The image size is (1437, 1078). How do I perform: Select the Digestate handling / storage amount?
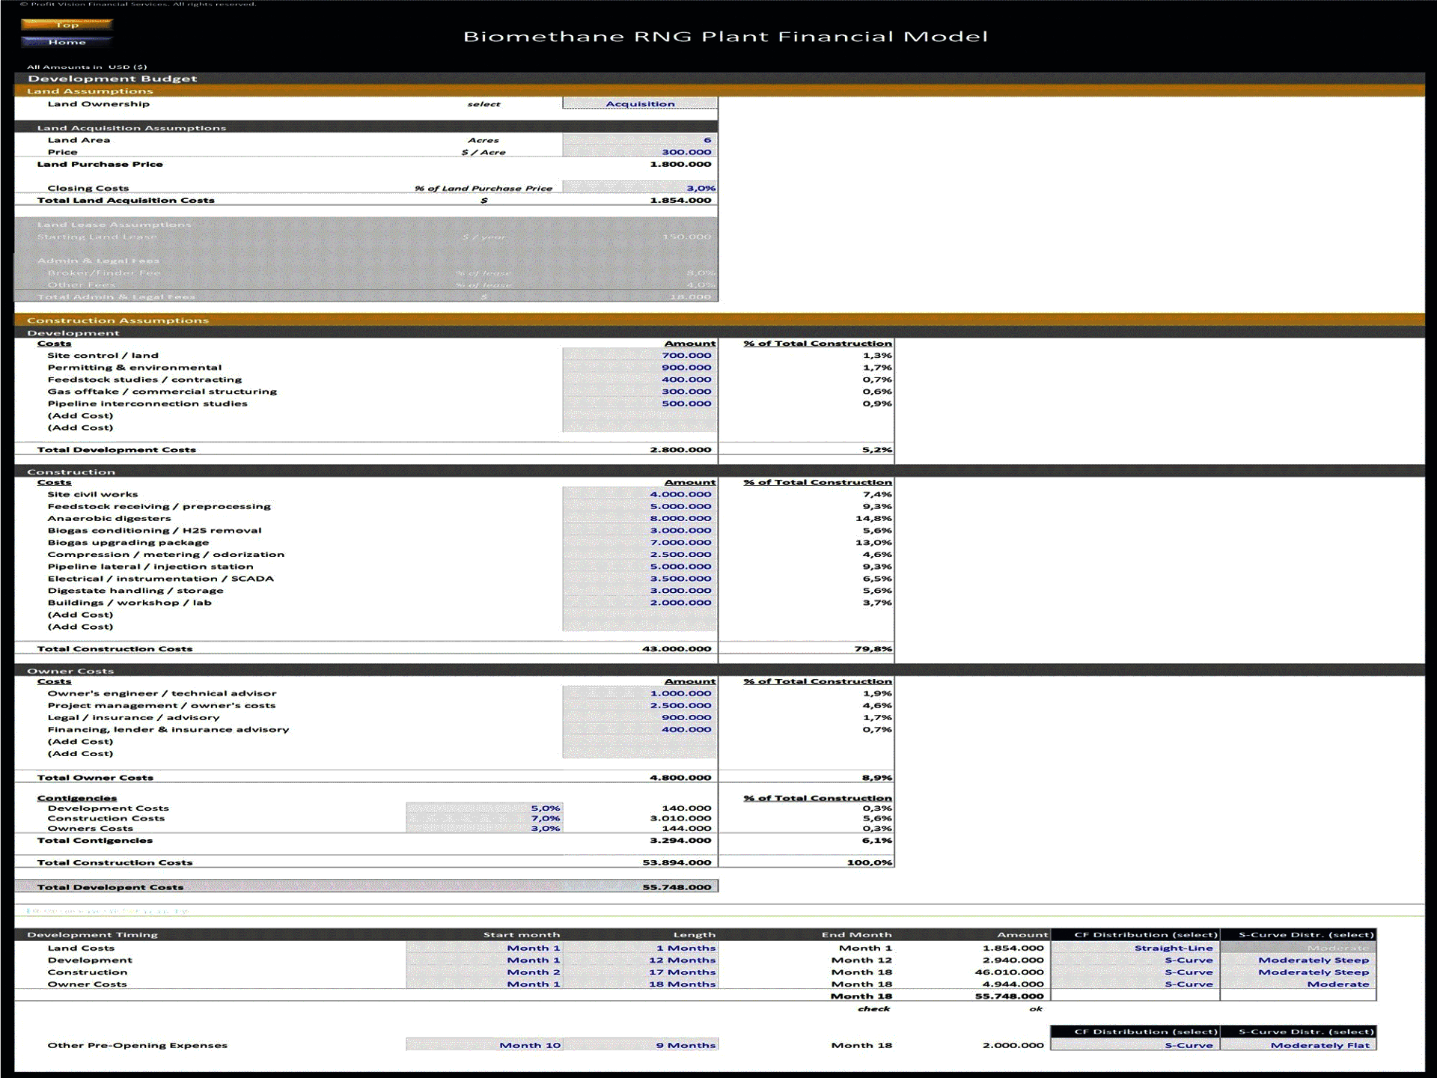[640, 590]
